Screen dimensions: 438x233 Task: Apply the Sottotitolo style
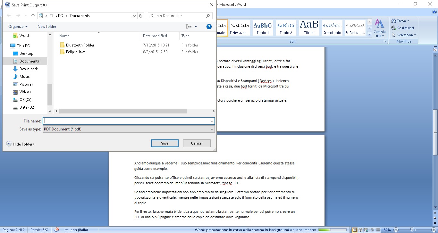(x=332, y=28)
